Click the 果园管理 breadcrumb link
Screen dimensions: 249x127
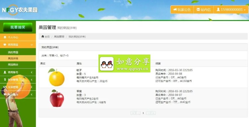point(59,37)
